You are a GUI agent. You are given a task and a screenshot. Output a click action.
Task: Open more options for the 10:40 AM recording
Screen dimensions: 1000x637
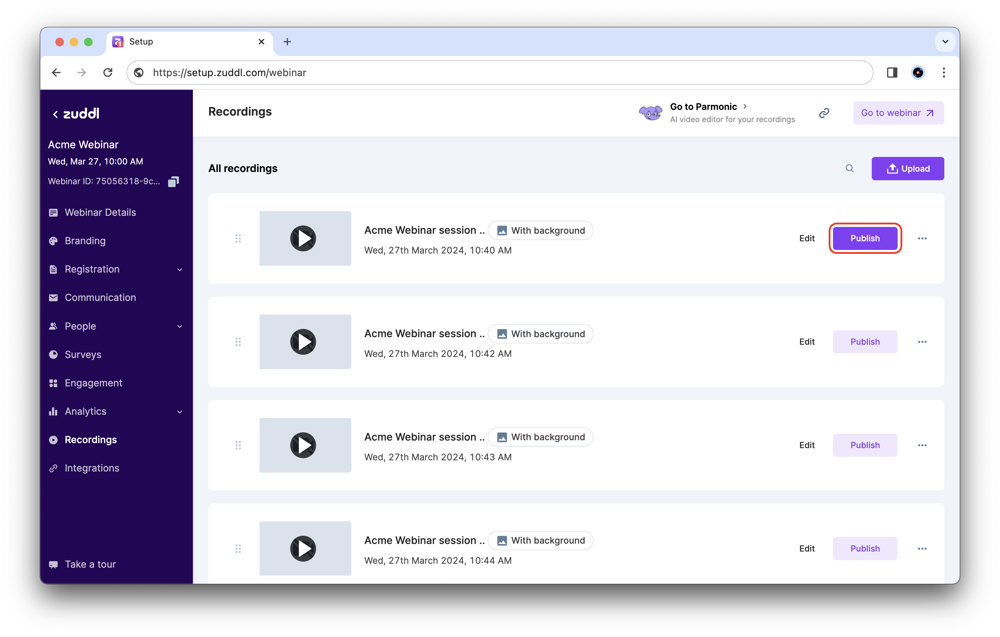coord(922,238)
